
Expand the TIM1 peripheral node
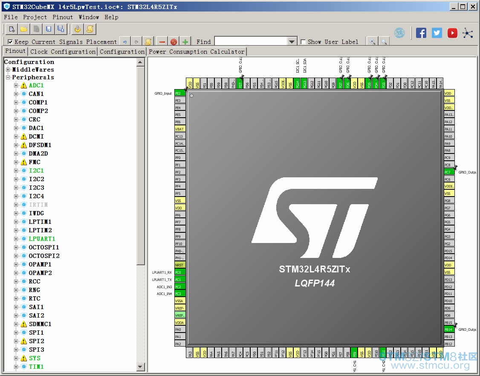click(x=16, y=367)
